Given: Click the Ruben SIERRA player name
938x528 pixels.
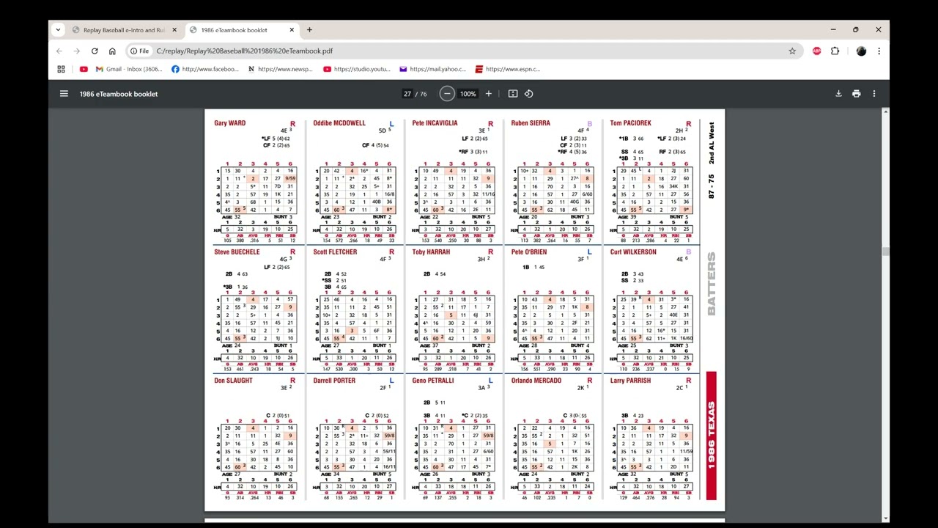Looking at the screenshot, I should [531, 123].
